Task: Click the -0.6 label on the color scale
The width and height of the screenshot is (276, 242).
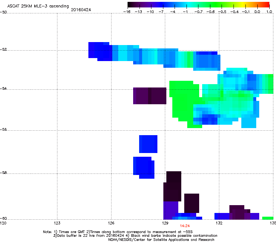Action: (210, 12)
